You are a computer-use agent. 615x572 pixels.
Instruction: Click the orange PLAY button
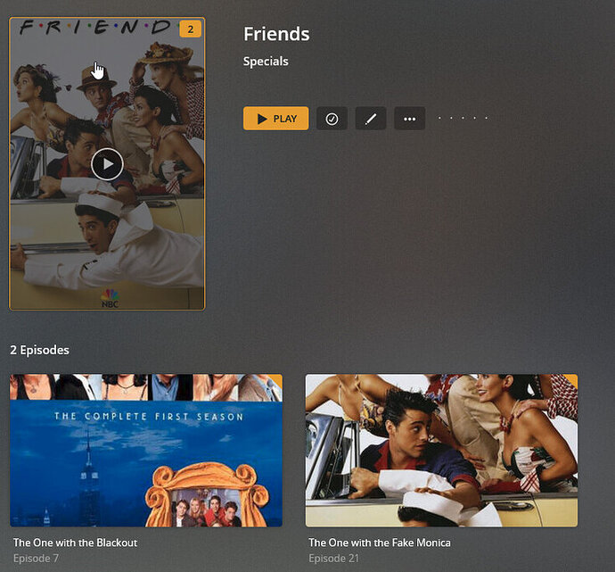275,118
